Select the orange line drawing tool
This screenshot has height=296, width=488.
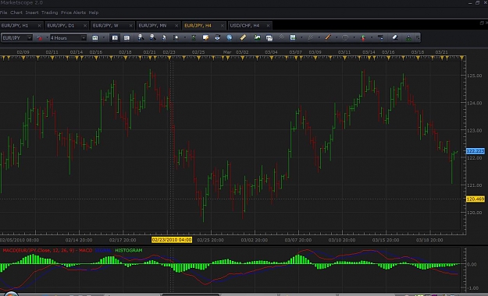click(x=328, y=37)
